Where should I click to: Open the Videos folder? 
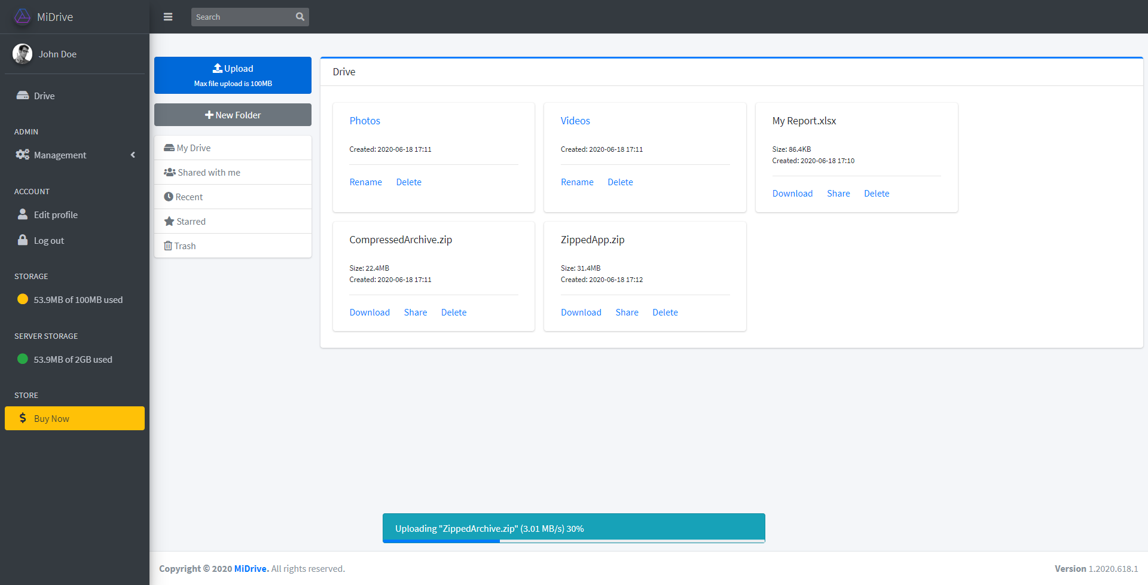pos(575,121)
